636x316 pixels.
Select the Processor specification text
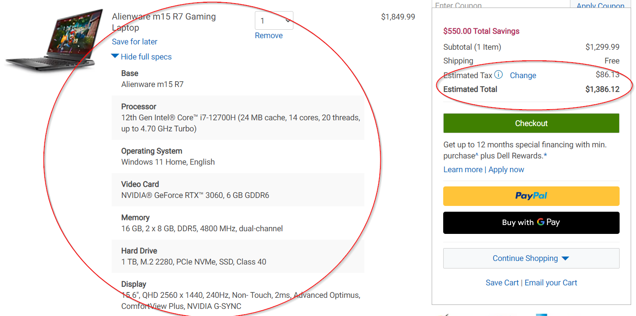point(241,123)
